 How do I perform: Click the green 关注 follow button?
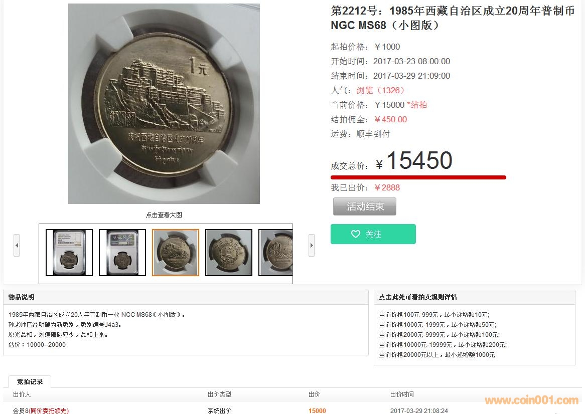coord(373,234)
